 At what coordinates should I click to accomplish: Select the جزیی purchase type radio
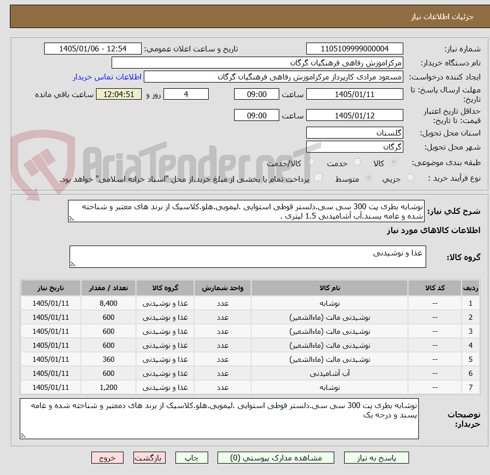410,178
